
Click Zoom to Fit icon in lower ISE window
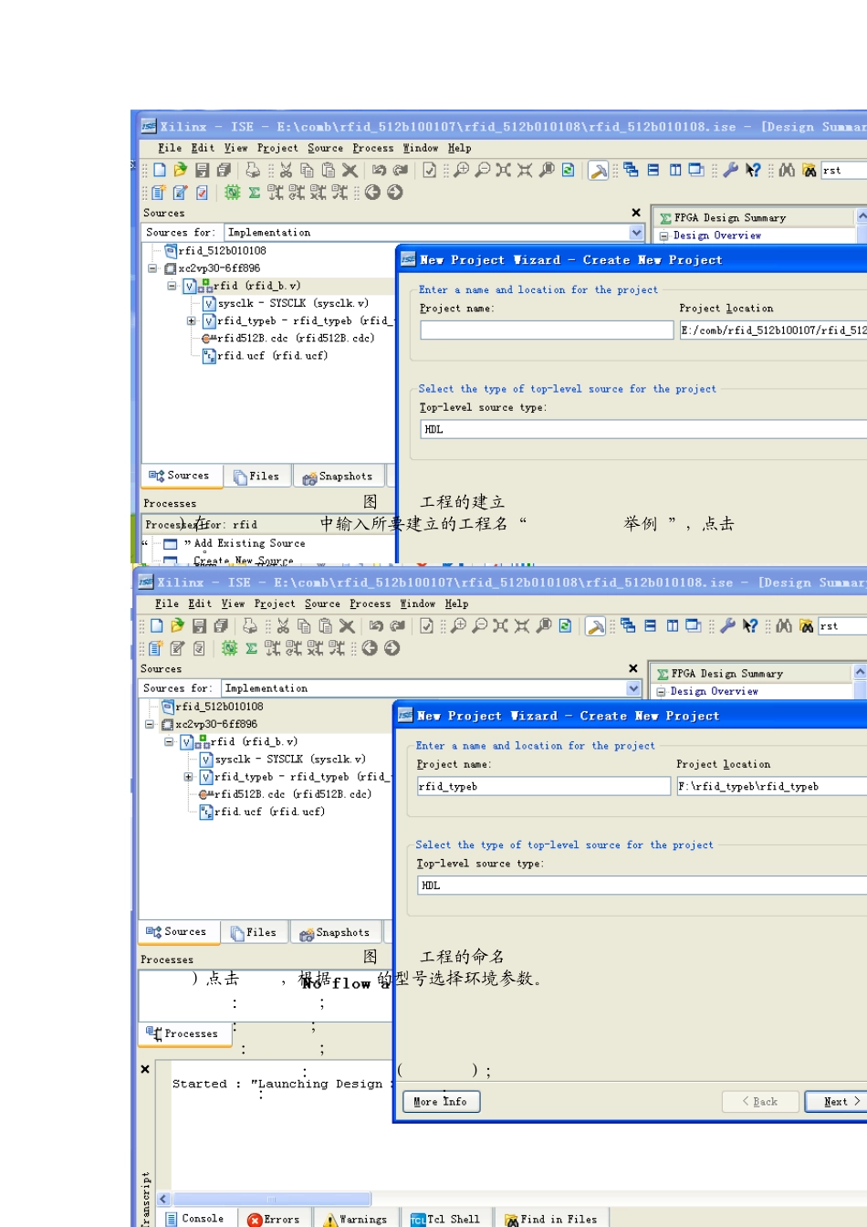click(x=500, y=626)
